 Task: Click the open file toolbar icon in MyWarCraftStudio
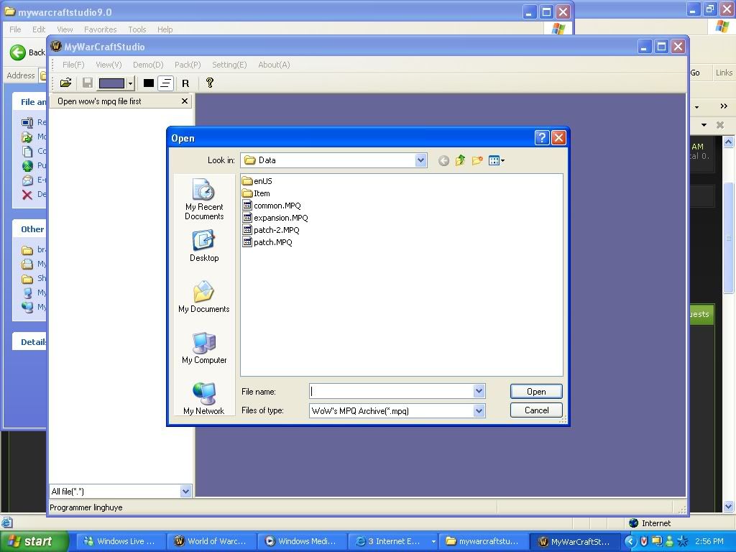65,83
